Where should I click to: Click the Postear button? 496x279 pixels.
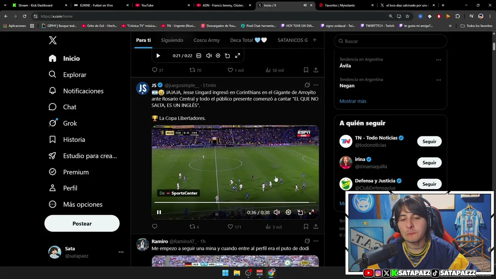(x=82, y=224)
